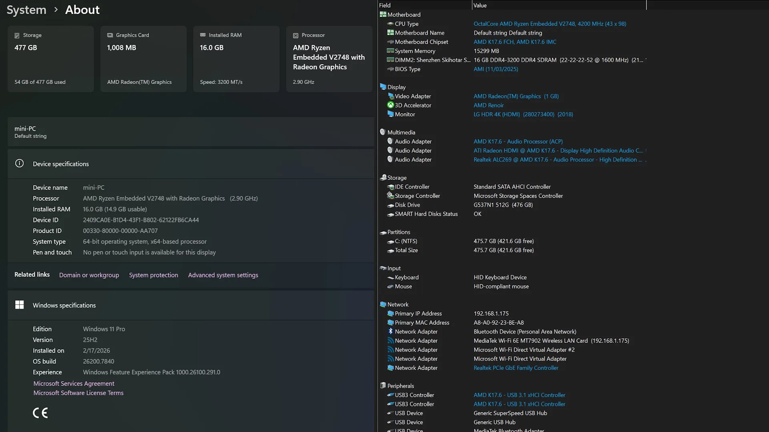The height and width of the screenshot is (432, 769).
Task: Open Advanced system settings link
Action: point(223,275)
